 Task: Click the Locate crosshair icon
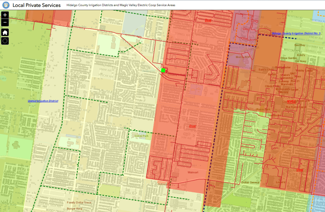point(4,41)
